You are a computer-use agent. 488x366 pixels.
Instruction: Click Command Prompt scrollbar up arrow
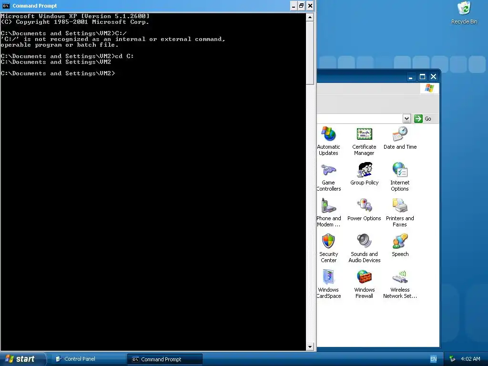pos(310,18)
